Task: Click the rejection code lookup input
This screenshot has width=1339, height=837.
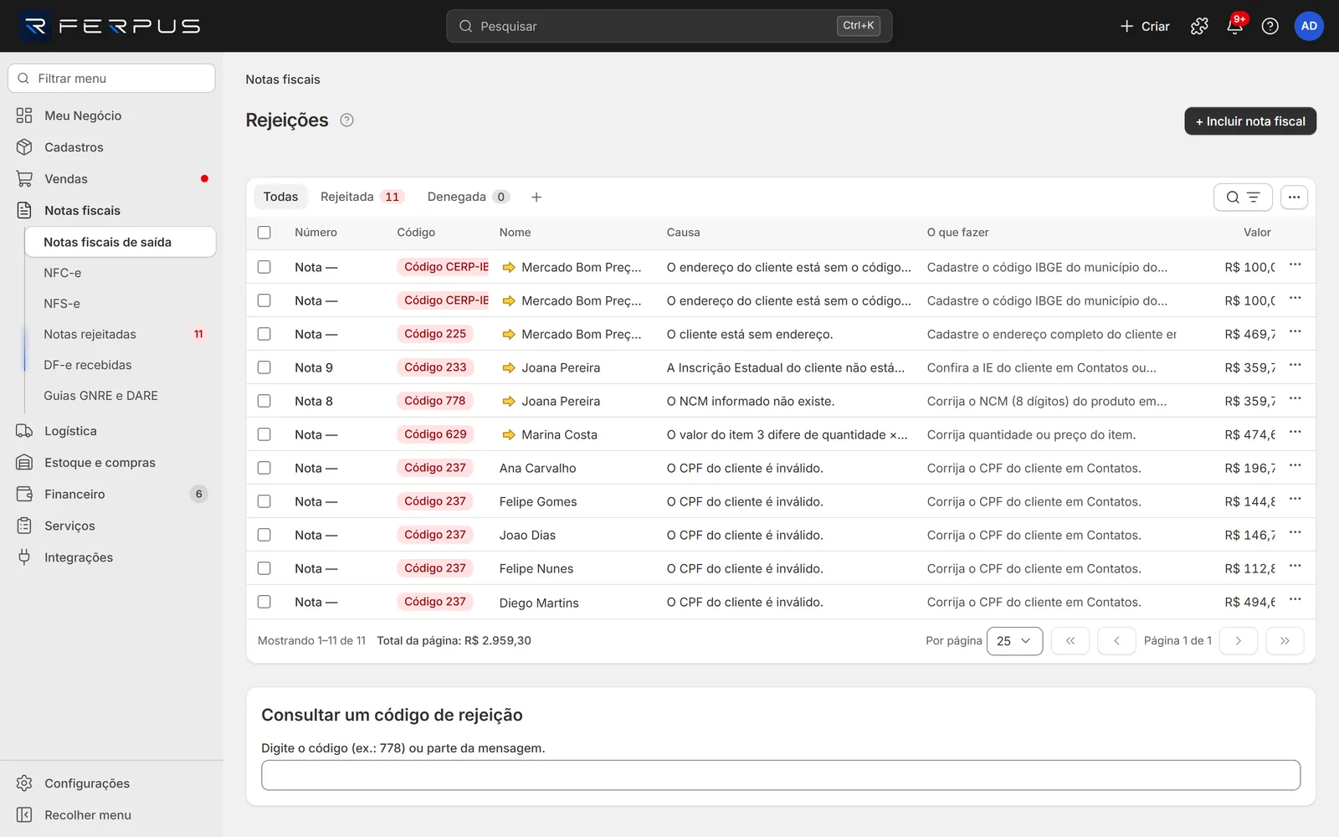Action: point(781,775)
